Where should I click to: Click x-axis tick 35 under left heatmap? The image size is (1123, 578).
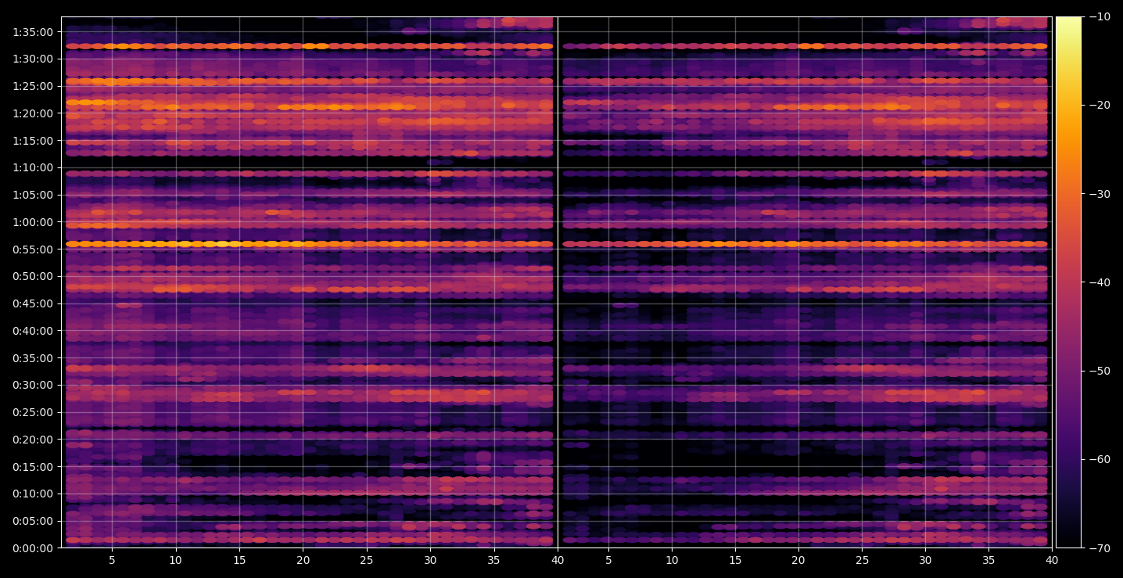point(494,561)
